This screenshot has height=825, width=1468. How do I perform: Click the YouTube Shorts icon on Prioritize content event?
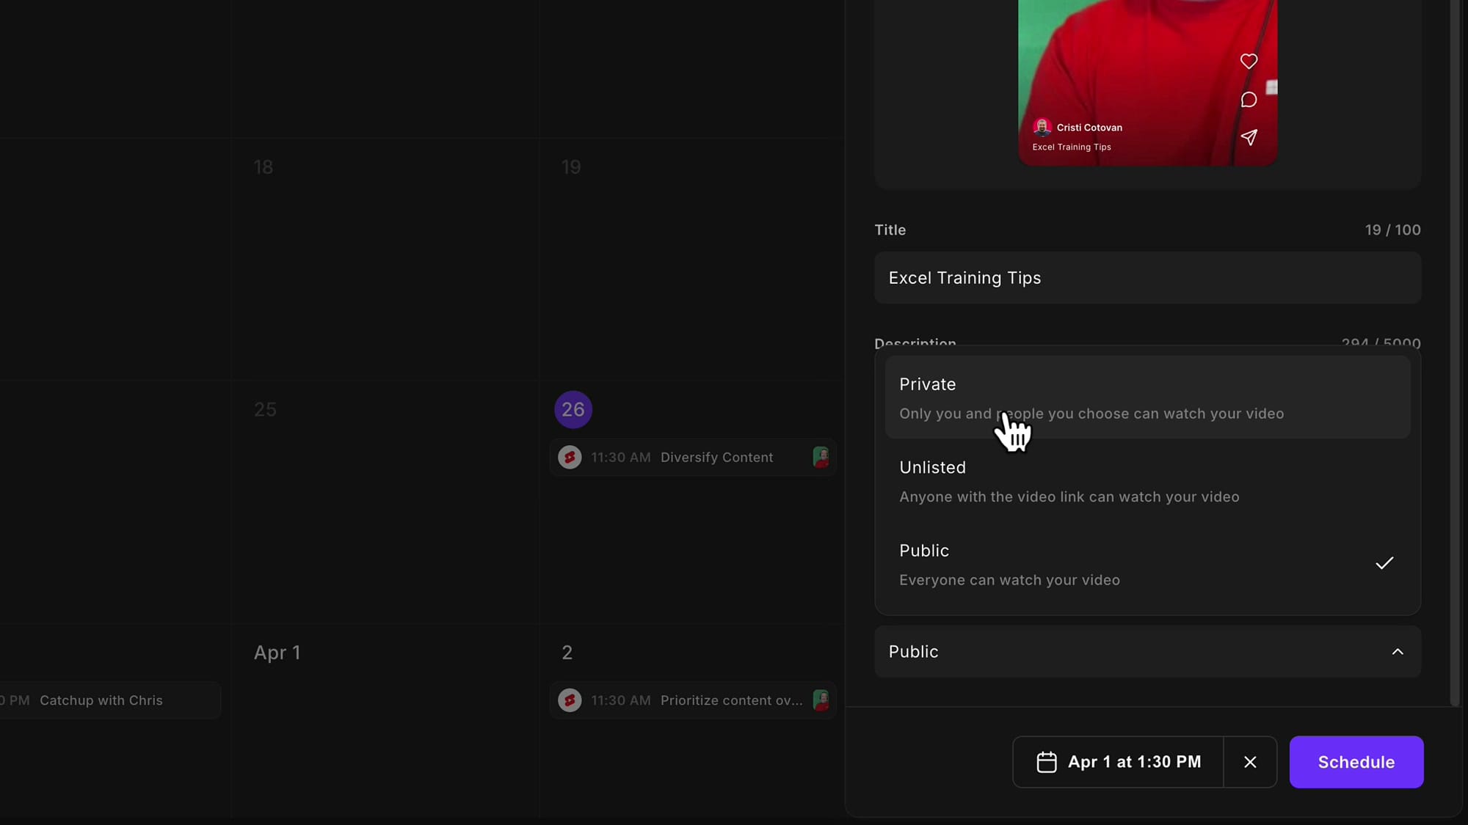click(x=570, y=700)
